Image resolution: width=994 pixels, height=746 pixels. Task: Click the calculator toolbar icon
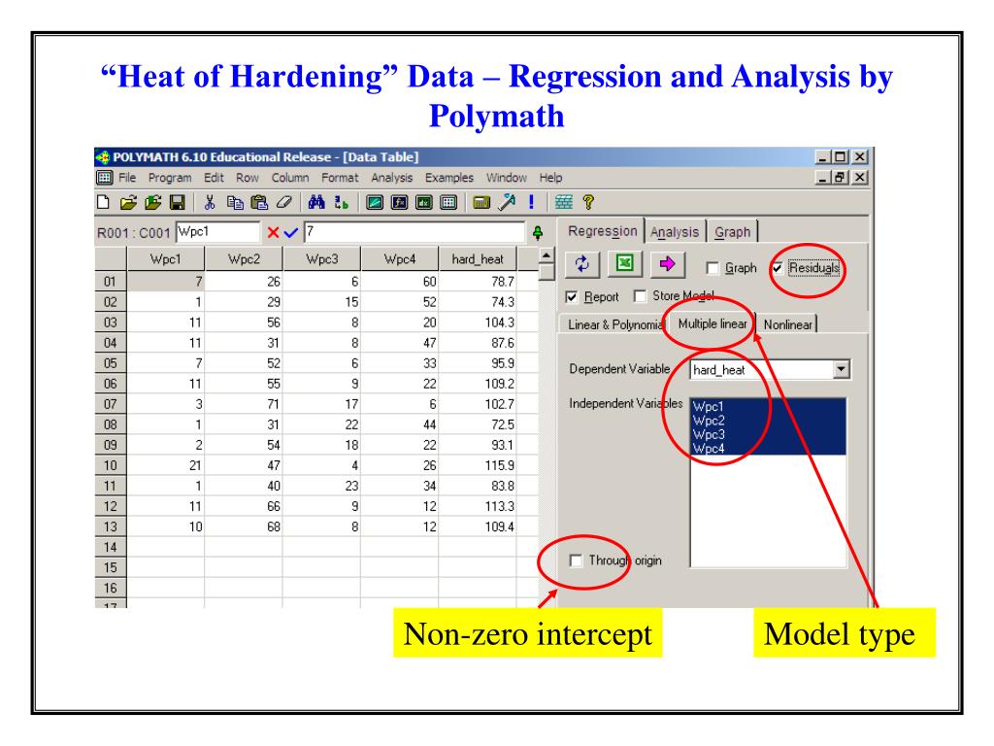[x=481, y=202]
